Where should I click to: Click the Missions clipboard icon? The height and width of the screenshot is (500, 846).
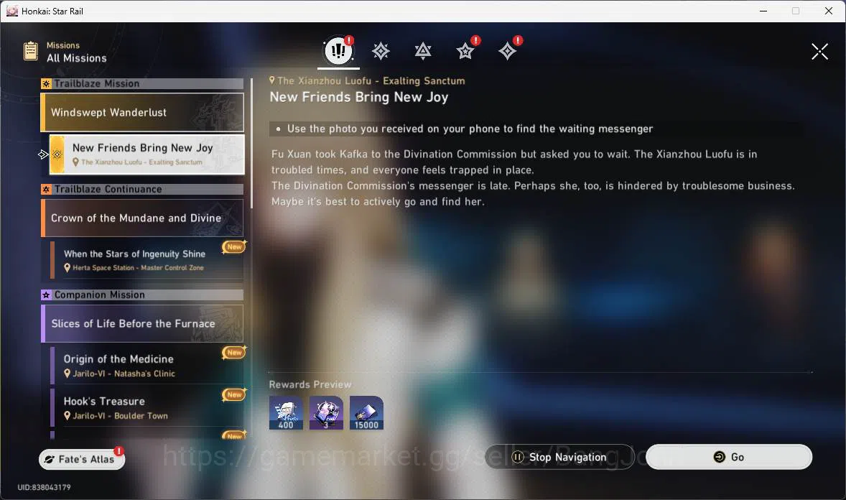click(x=31, y=51)
